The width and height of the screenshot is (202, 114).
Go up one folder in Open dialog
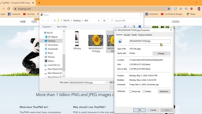55,21
